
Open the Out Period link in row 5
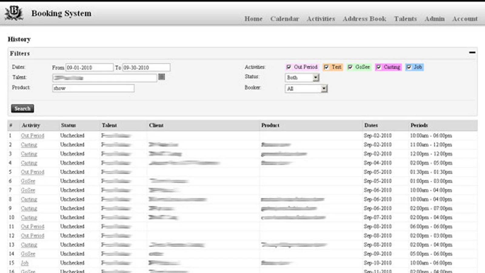click(32, 172)
